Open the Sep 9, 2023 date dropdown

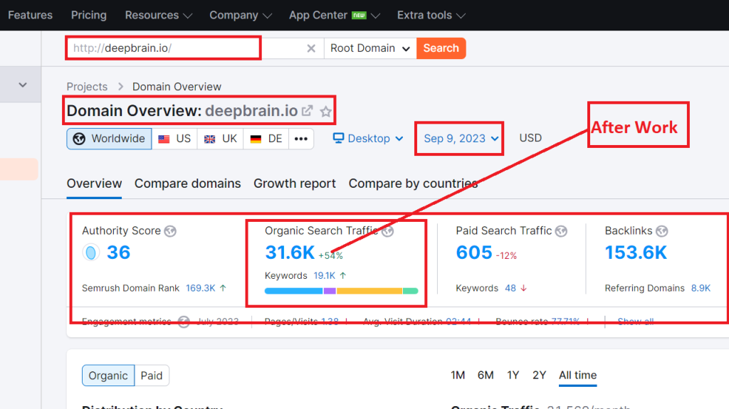[x=461, y=139]
